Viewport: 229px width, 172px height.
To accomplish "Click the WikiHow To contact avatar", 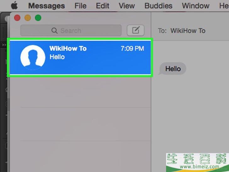I will point(33,57).
